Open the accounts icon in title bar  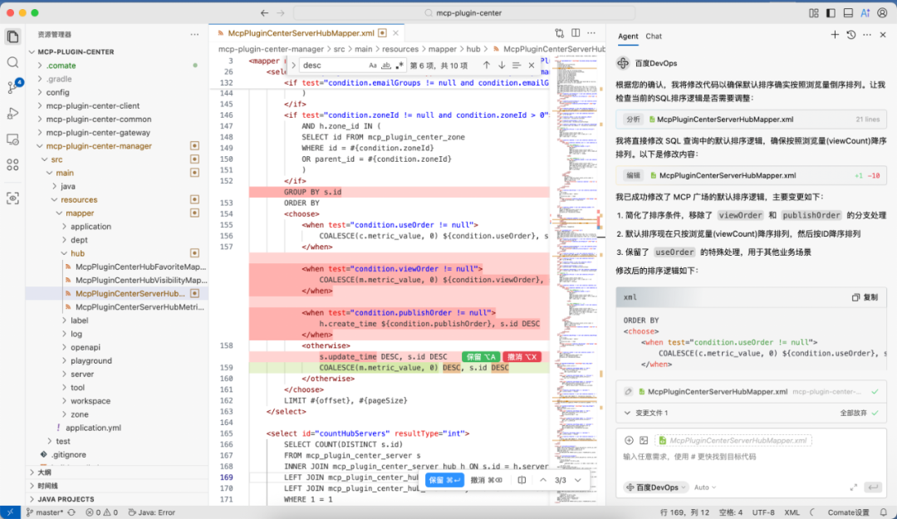point(883,12)
